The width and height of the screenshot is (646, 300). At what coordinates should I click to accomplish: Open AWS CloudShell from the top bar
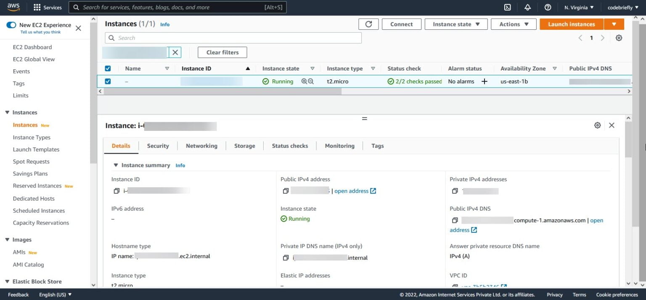507,7
